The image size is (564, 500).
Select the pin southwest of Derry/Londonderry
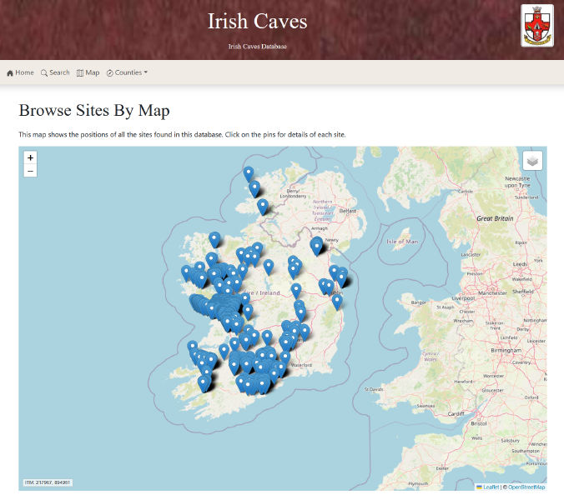pos(263,207)
